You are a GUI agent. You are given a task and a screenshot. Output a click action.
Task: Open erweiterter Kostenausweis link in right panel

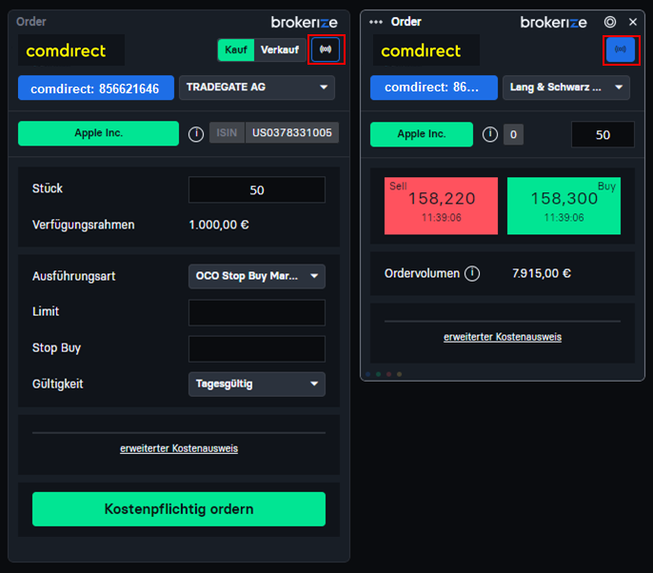click(503, 337)
